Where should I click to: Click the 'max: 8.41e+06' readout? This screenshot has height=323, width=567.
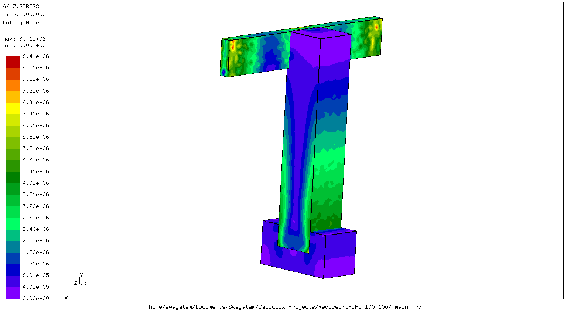(x=24, y=39)
